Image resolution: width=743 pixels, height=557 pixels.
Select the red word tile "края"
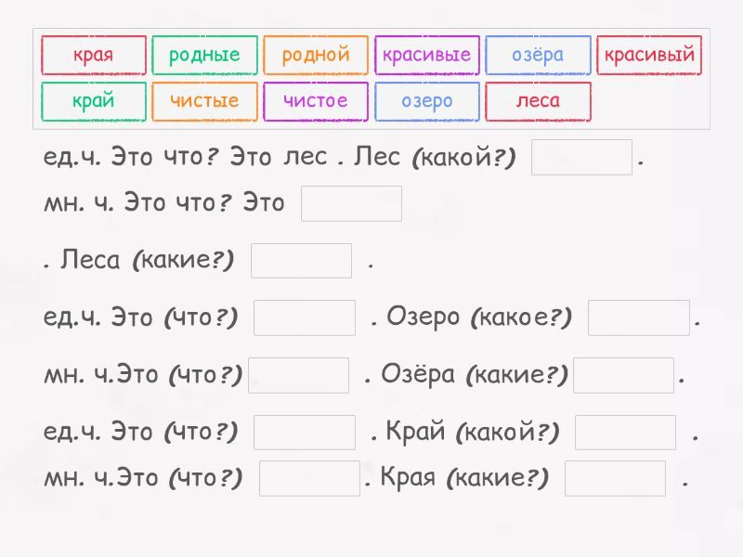[93, 55]
